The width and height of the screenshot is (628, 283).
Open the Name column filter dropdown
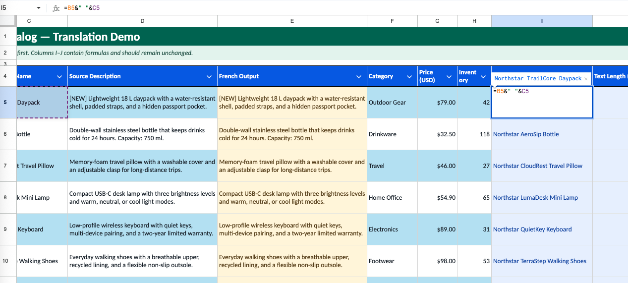[59, 76]
